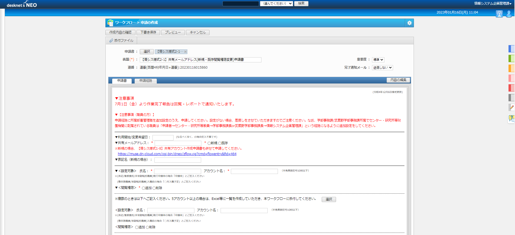Open the 重要度 dropdown showing 標準
This screenshot has width=515, height=235.
[x=378, y=60]
